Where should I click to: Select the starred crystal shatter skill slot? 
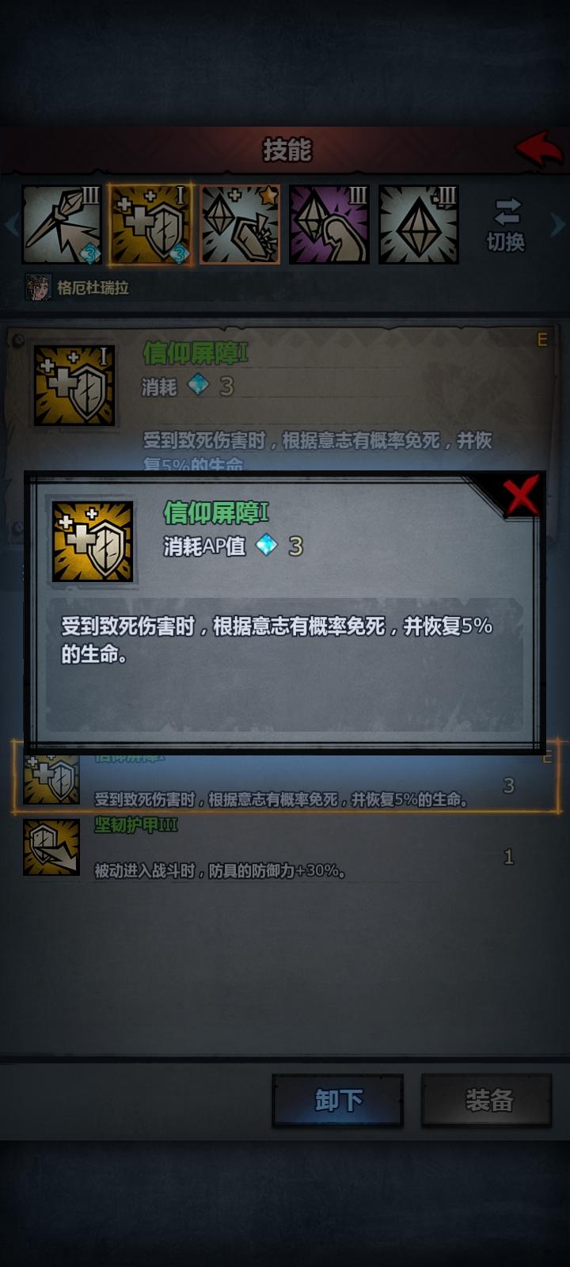[240, 225]
